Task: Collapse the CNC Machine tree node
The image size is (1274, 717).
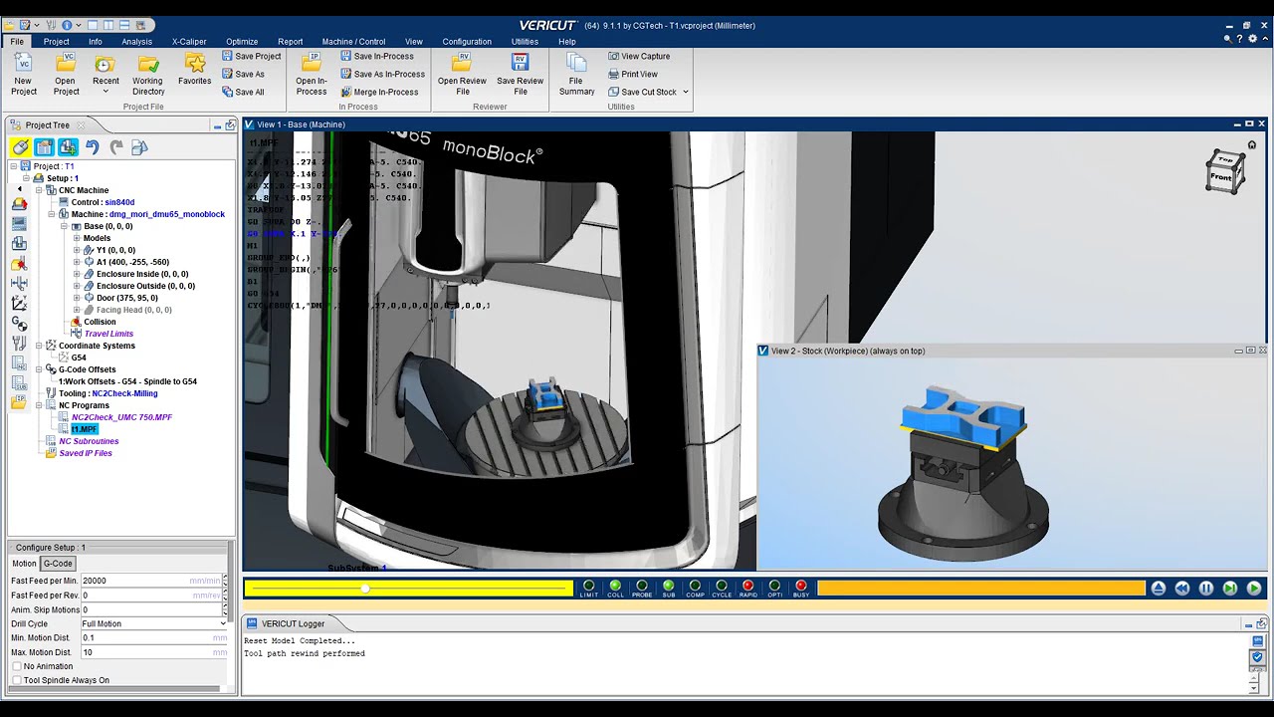Action: click(40, 190)
